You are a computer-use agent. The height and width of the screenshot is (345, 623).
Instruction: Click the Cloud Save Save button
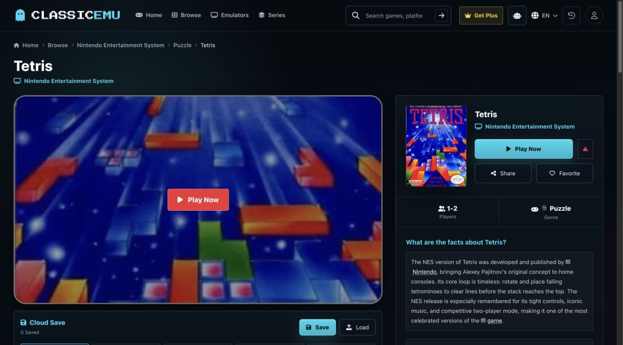click(317, 327)
